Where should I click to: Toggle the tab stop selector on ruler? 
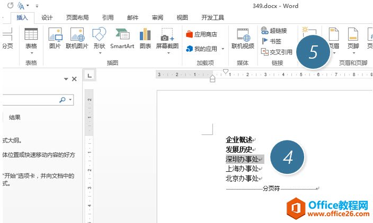(90, 75)
